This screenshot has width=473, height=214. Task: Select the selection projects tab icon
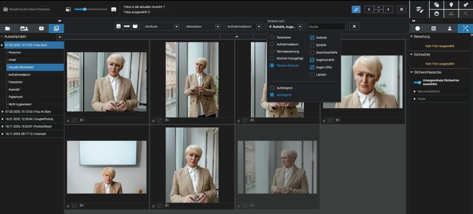(56, 28)
